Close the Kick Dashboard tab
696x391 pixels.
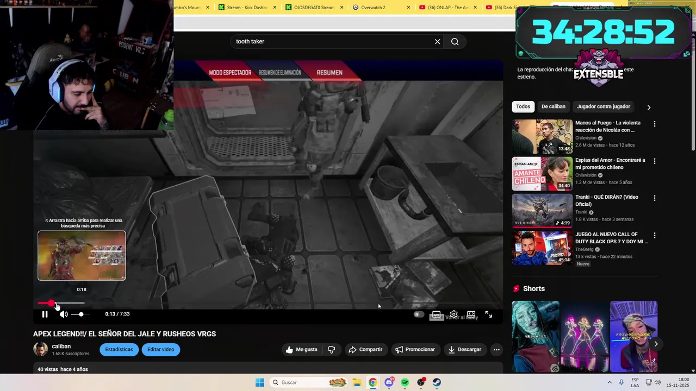pos(275,8)
